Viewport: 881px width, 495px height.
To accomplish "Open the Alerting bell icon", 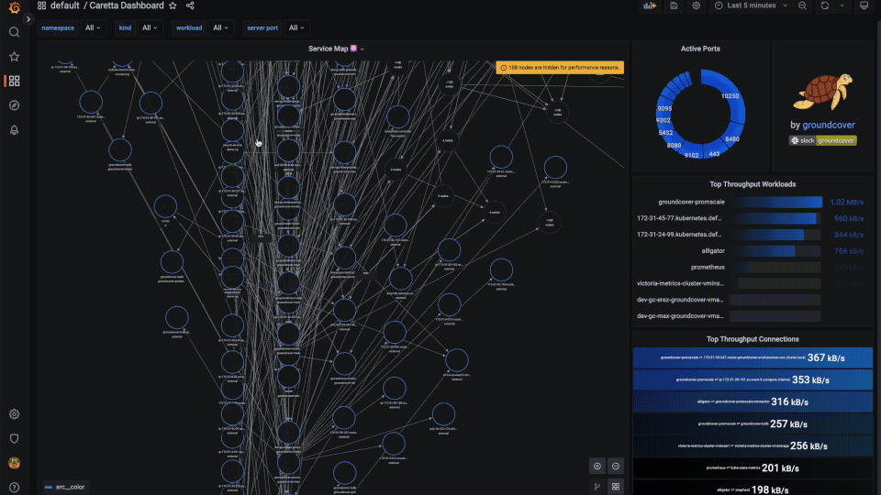I will (14, 129).
